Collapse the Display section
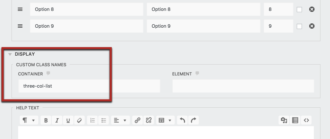The width and height of the screenshot is (330, 139). [10, 54]
